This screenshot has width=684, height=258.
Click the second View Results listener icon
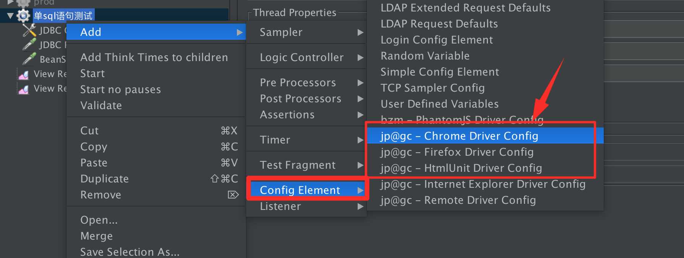tap(24, 89)
